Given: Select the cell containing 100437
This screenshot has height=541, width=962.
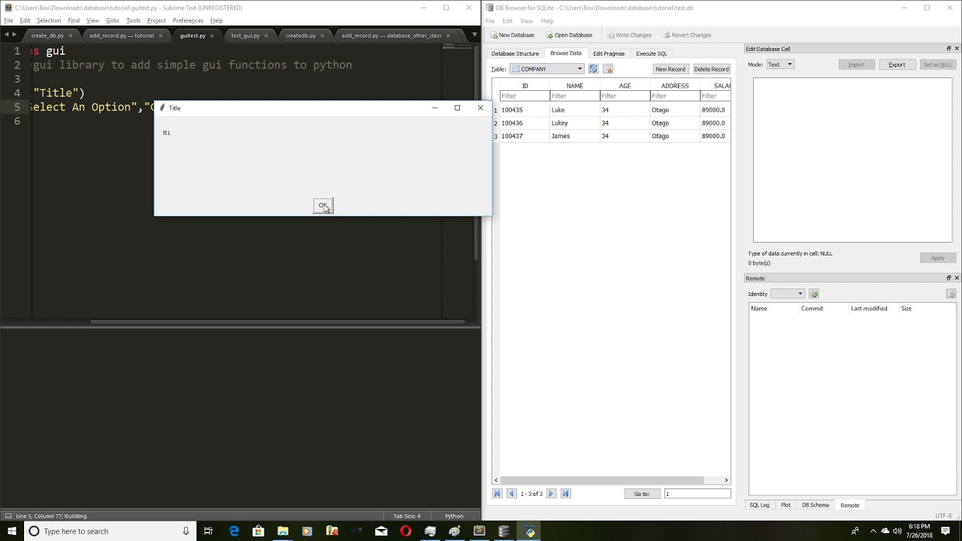Looking at the screenshot, I should [x=525, y=136].
